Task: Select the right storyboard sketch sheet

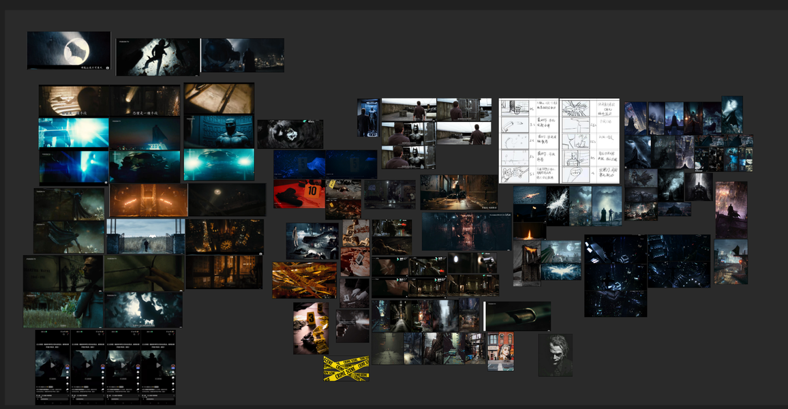Action: point(590,140)
